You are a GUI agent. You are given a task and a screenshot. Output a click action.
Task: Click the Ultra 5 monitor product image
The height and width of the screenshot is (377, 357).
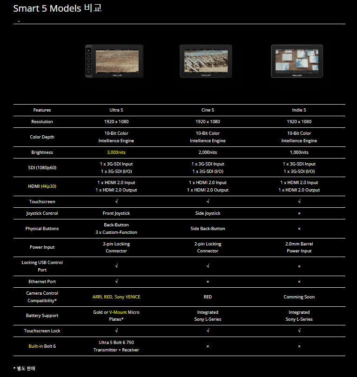(x=115, y=61)
